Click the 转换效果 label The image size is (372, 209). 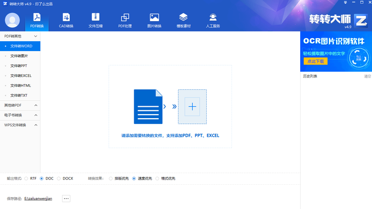click(96, 179)
